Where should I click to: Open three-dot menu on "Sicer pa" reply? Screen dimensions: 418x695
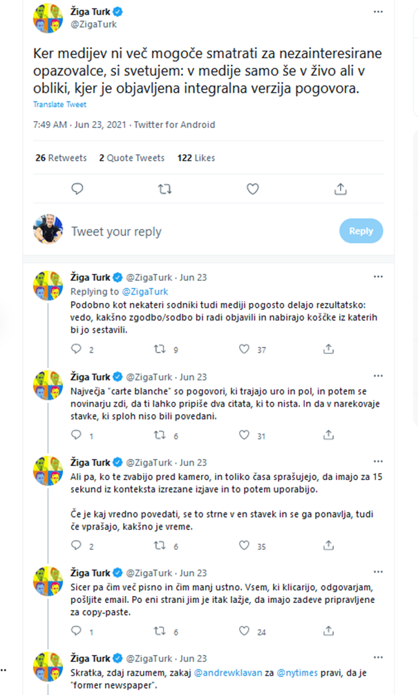click(377, 573)
